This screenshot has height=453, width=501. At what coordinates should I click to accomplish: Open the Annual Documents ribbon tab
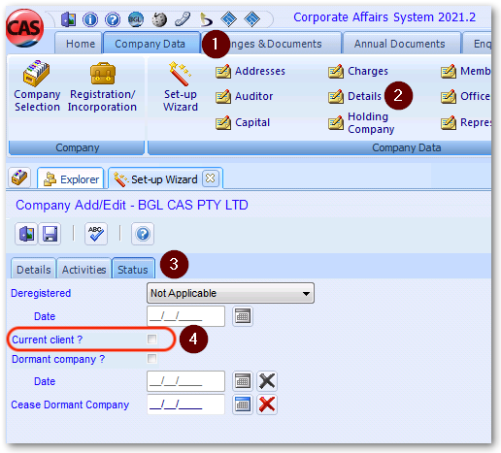point(401,43)
